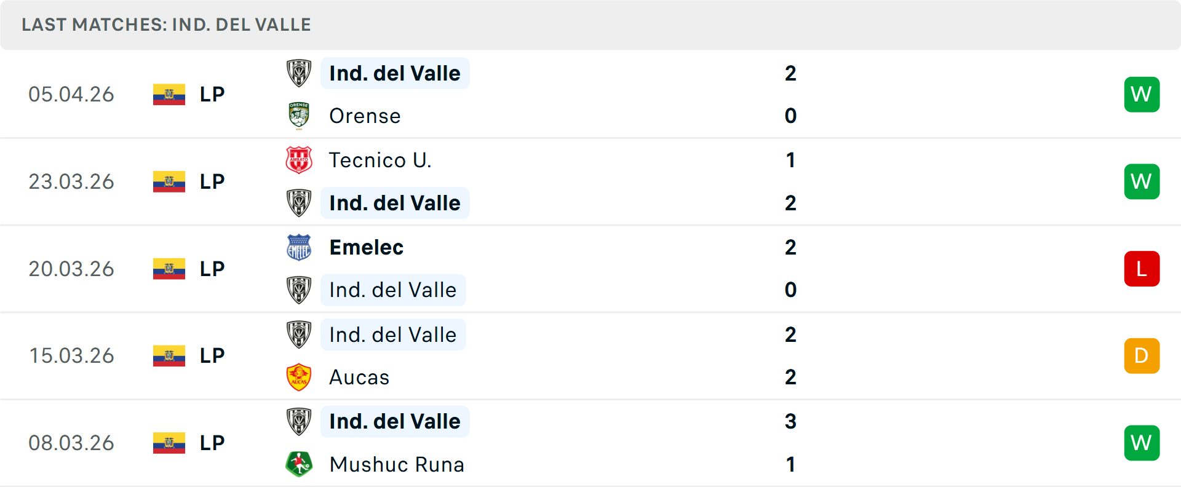
Task: Open the Emelec team name link
Action: tap(366, 247)
